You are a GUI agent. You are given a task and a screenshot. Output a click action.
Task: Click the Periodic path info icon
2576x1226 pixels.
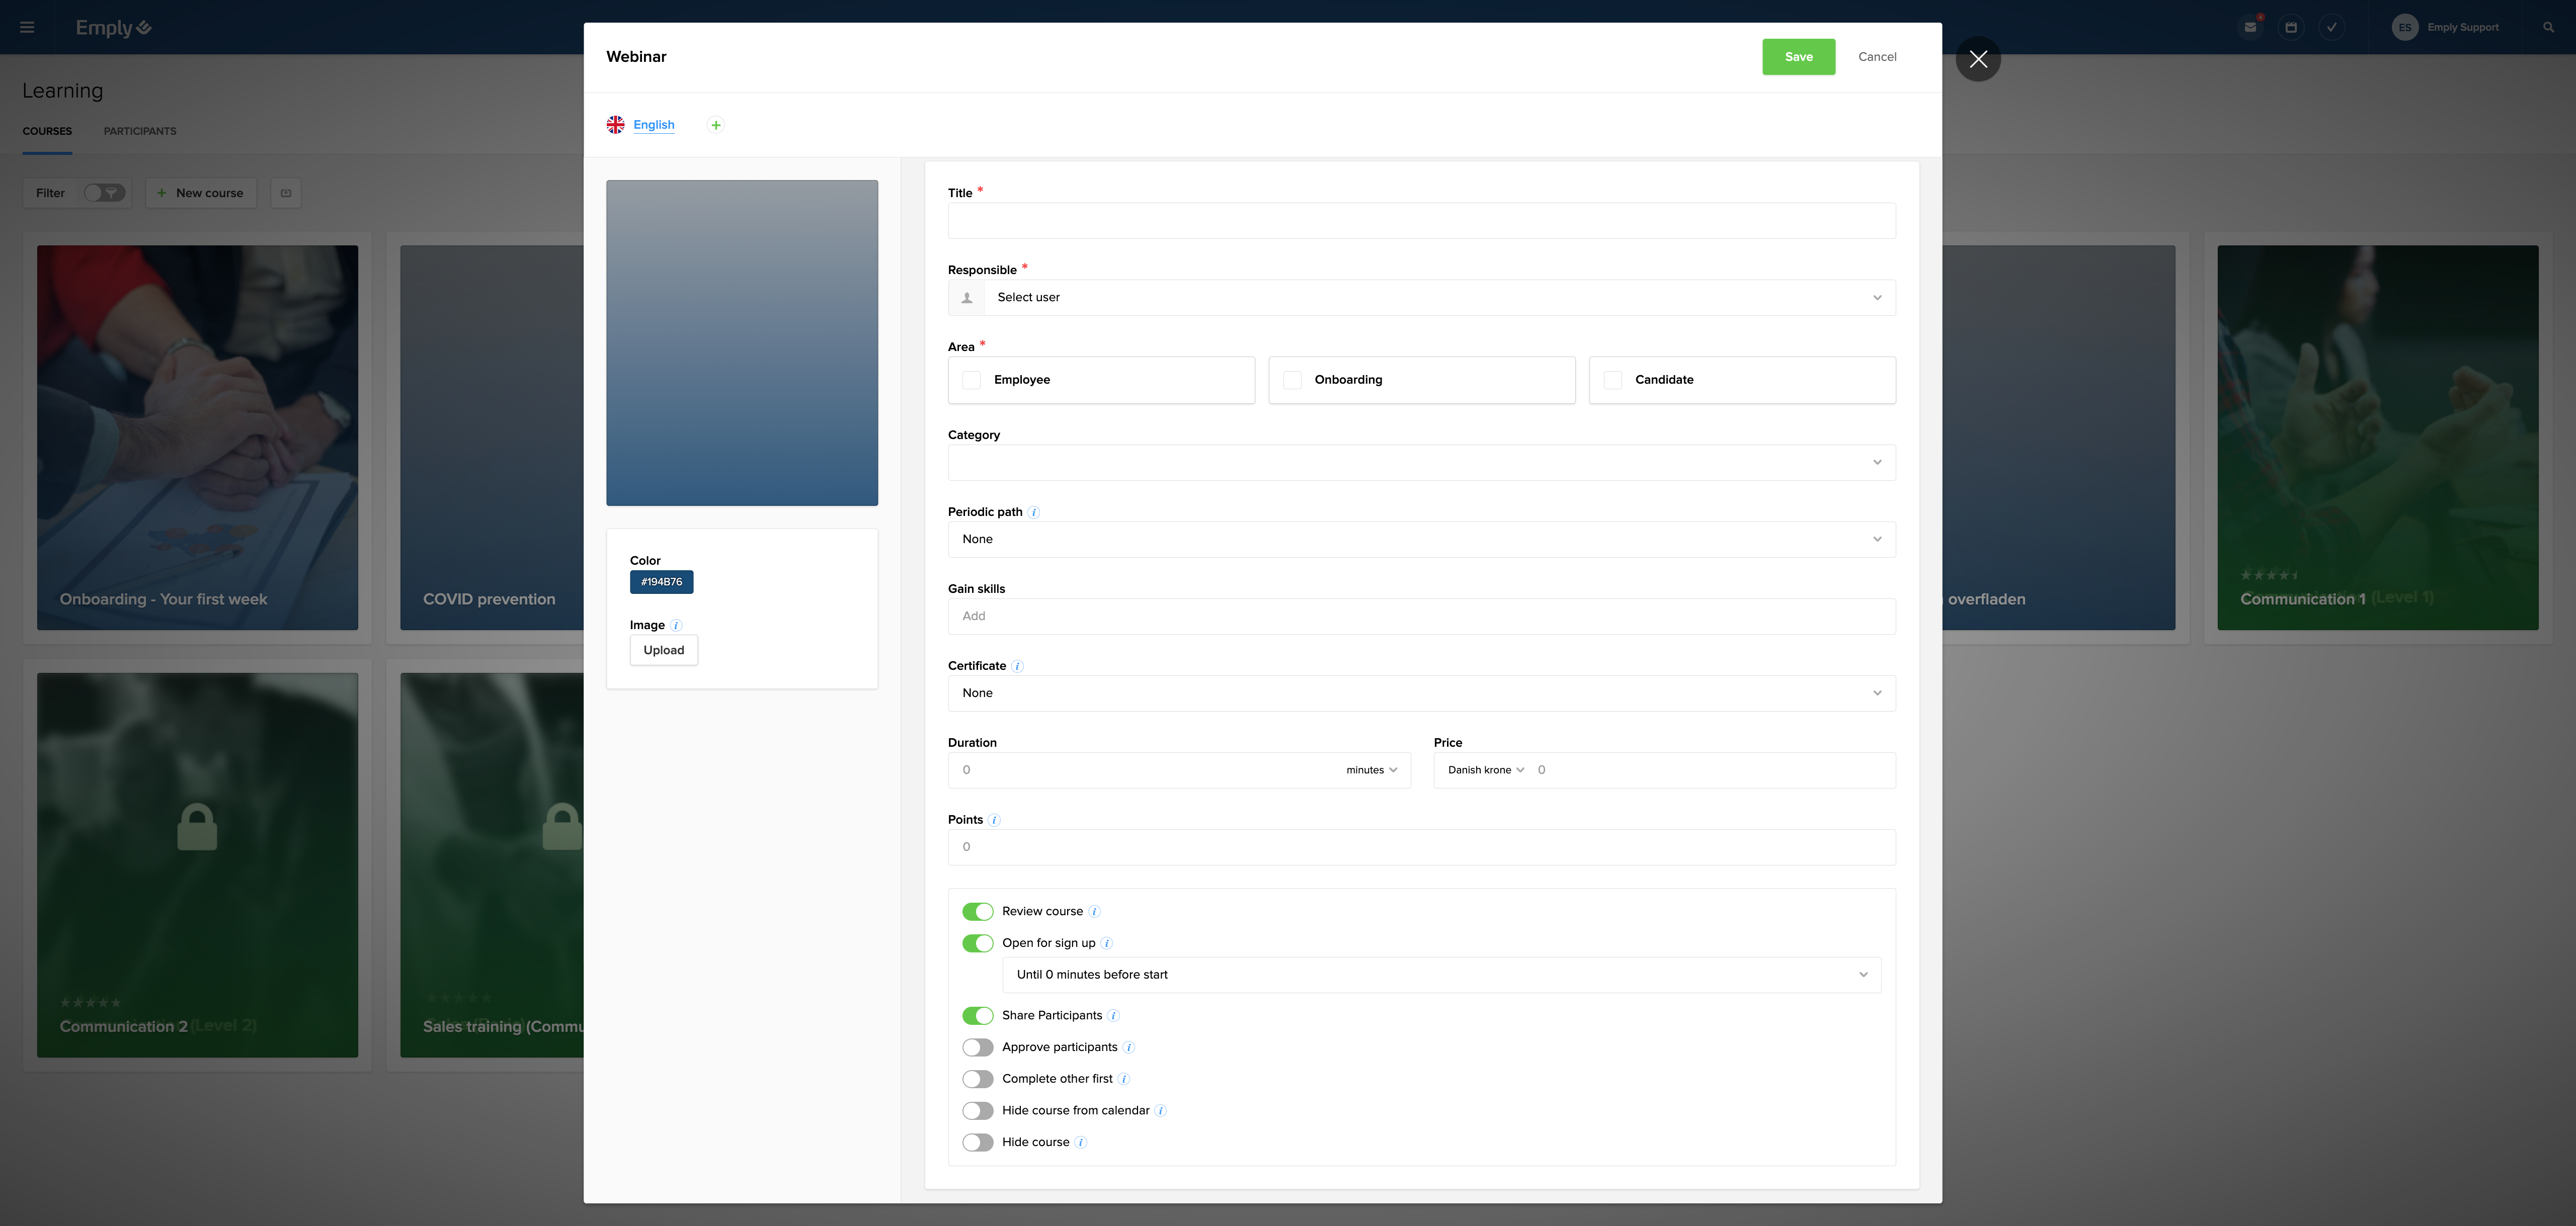[x=1034, y=512]
